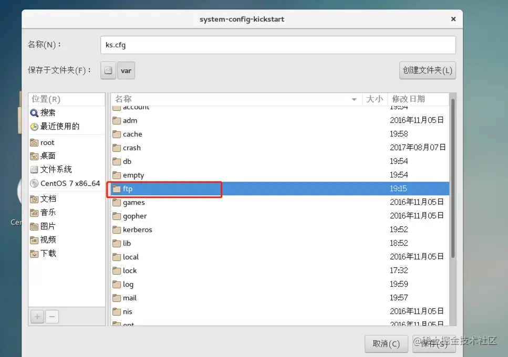Sort by the 名称 name column header
This screenshot has width=508, height=357.
tap(236, 99)
